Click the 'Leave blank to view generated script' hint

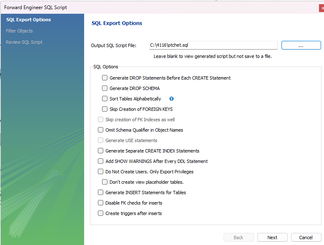click(x=213, y=56)
